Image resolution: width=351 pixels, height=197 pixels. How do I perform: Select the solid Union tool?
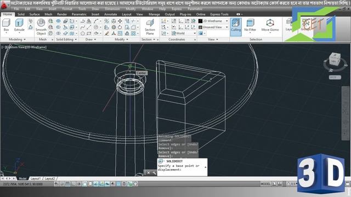(58, 21)
